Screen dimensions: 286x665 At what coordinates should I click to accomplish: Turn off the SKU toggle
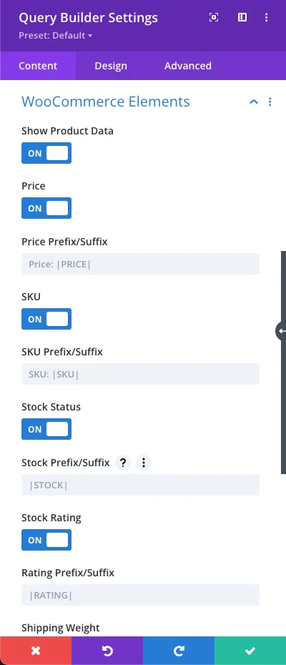click(x=46, y=319)
